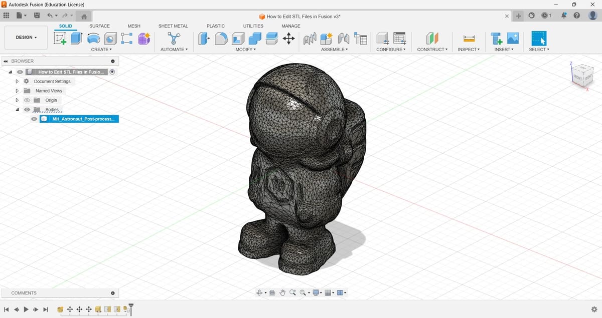Select the Press Pull tool
Viewport: 602px width, 318px height.
(x=204, y=38)
